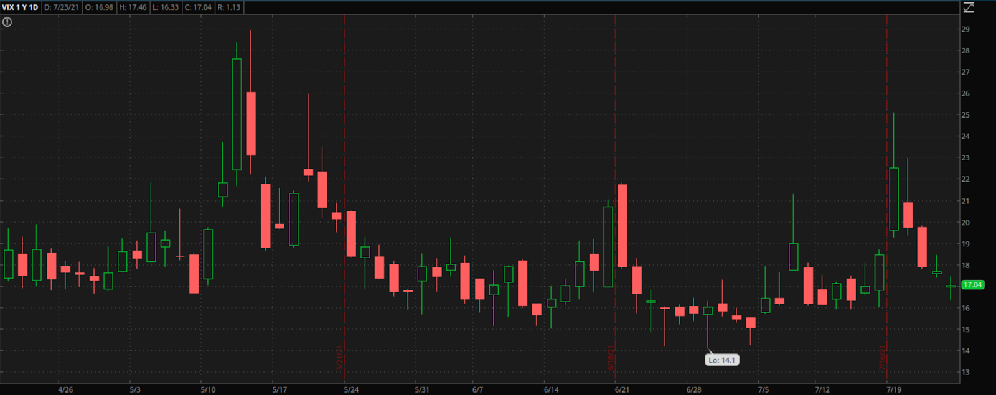This screenshot has width=996, height=395.
Task: Click the 16 level on price axis
Action: point(965,308)
